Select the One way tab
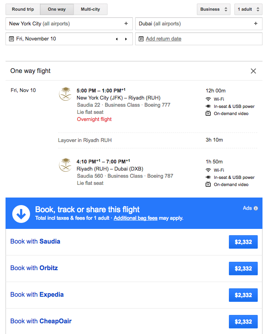Viewport: 270px width, 334px height. (57, 9)
